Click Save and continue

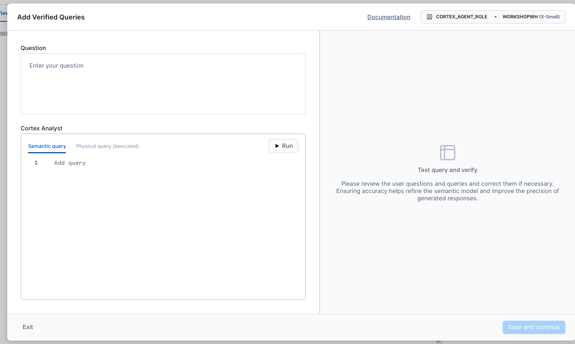(x=533, y=327)
